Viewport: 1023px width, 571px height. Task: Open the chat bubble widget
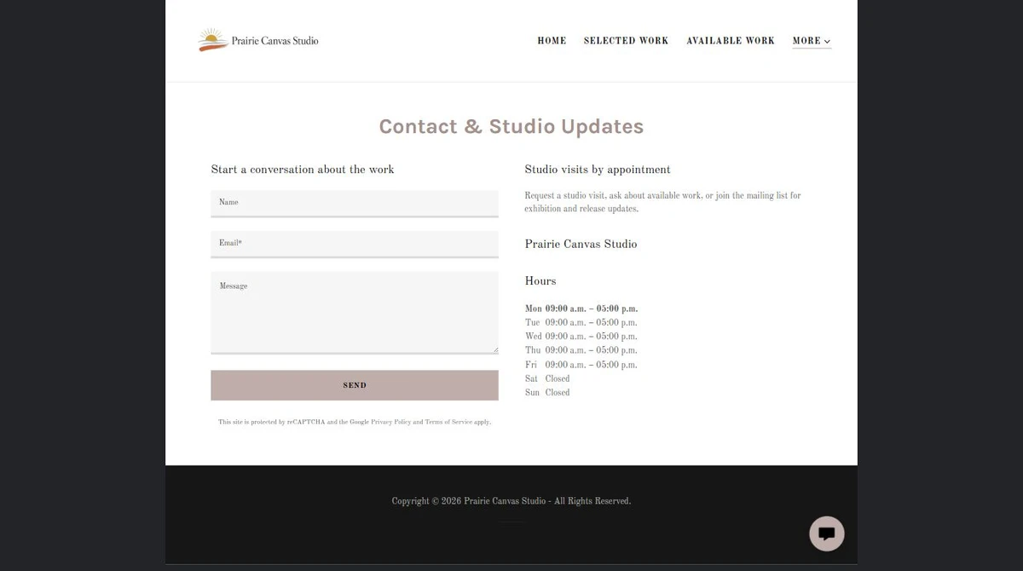point(826,534)
